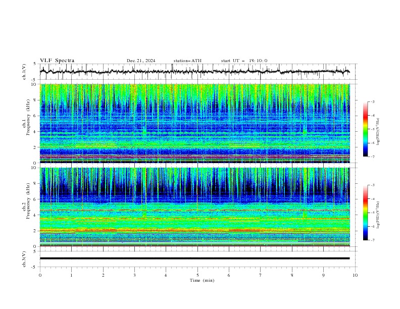Click the date "Dec. 21, 2024"

click(x=141, y=61)
